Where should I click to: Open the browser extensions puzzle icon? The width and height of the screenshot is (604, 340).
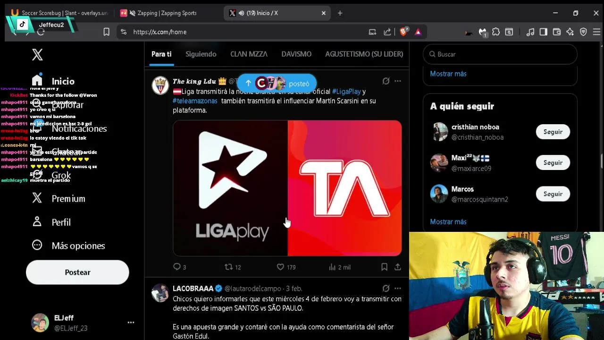[495, 32]
